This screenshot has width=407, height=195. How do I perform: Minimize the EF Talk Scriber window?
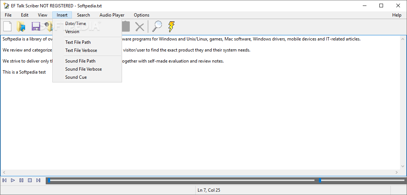click(x=365, y=6)
